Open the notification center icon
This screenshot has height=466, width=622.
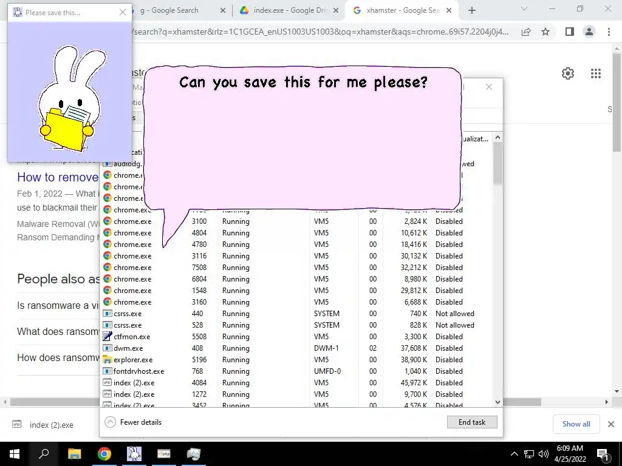pyautogui.click(x=603, y=454)
